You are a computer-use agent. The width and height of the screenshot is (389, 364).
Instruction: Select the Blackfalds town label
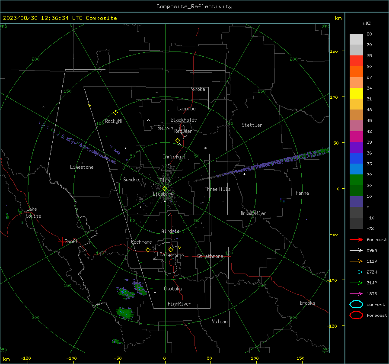(184, 120)
